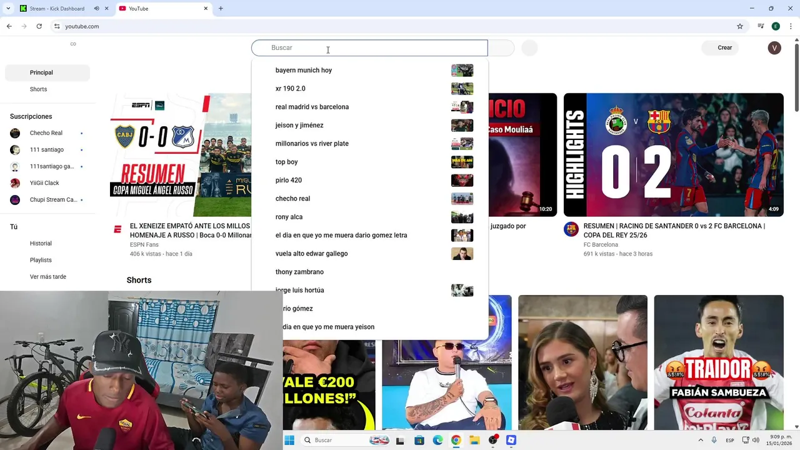The image size is (800, 450).
Task: Open OBS Studio from taskbar
Action: pyautogui.click(x=493, y=440)
